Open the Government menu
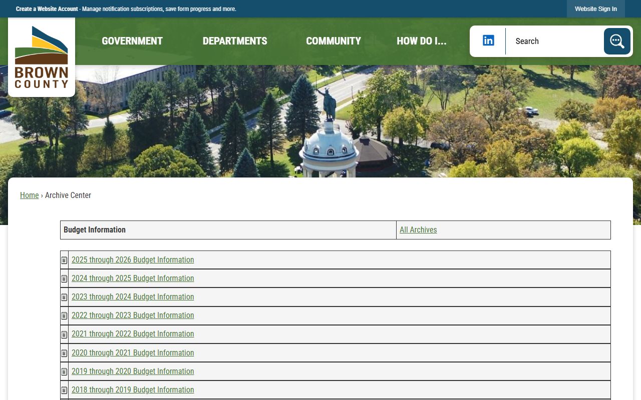641x400 pixels. pos(132,41)
